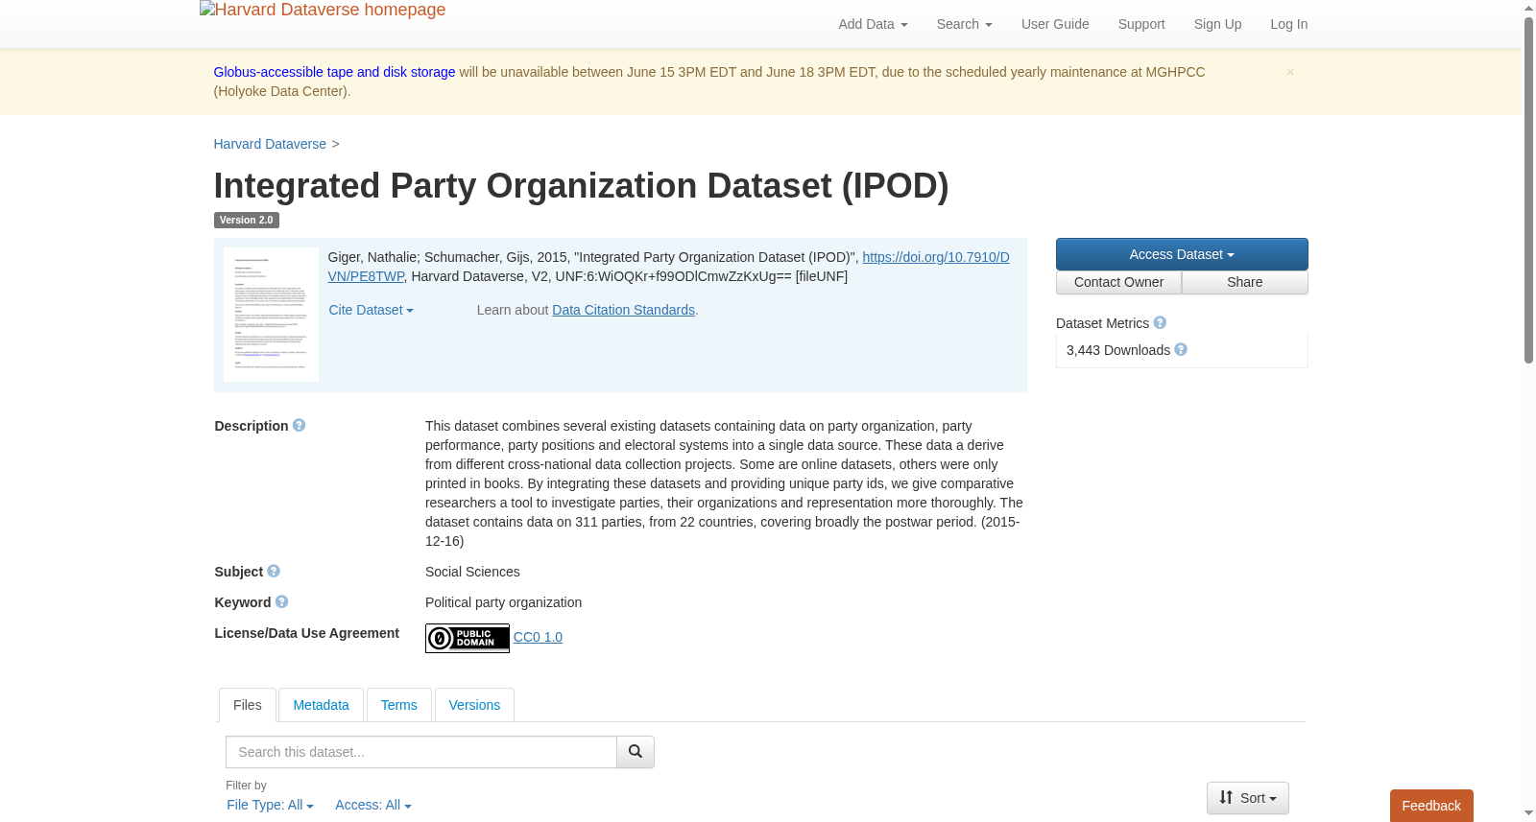
Task: Click the Integrated Party Organization Dataset title
Action: point(581,185)
